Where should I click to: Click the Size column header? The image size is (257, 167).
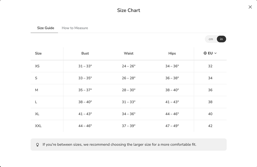pyautogui.click(x=38, y=53)
